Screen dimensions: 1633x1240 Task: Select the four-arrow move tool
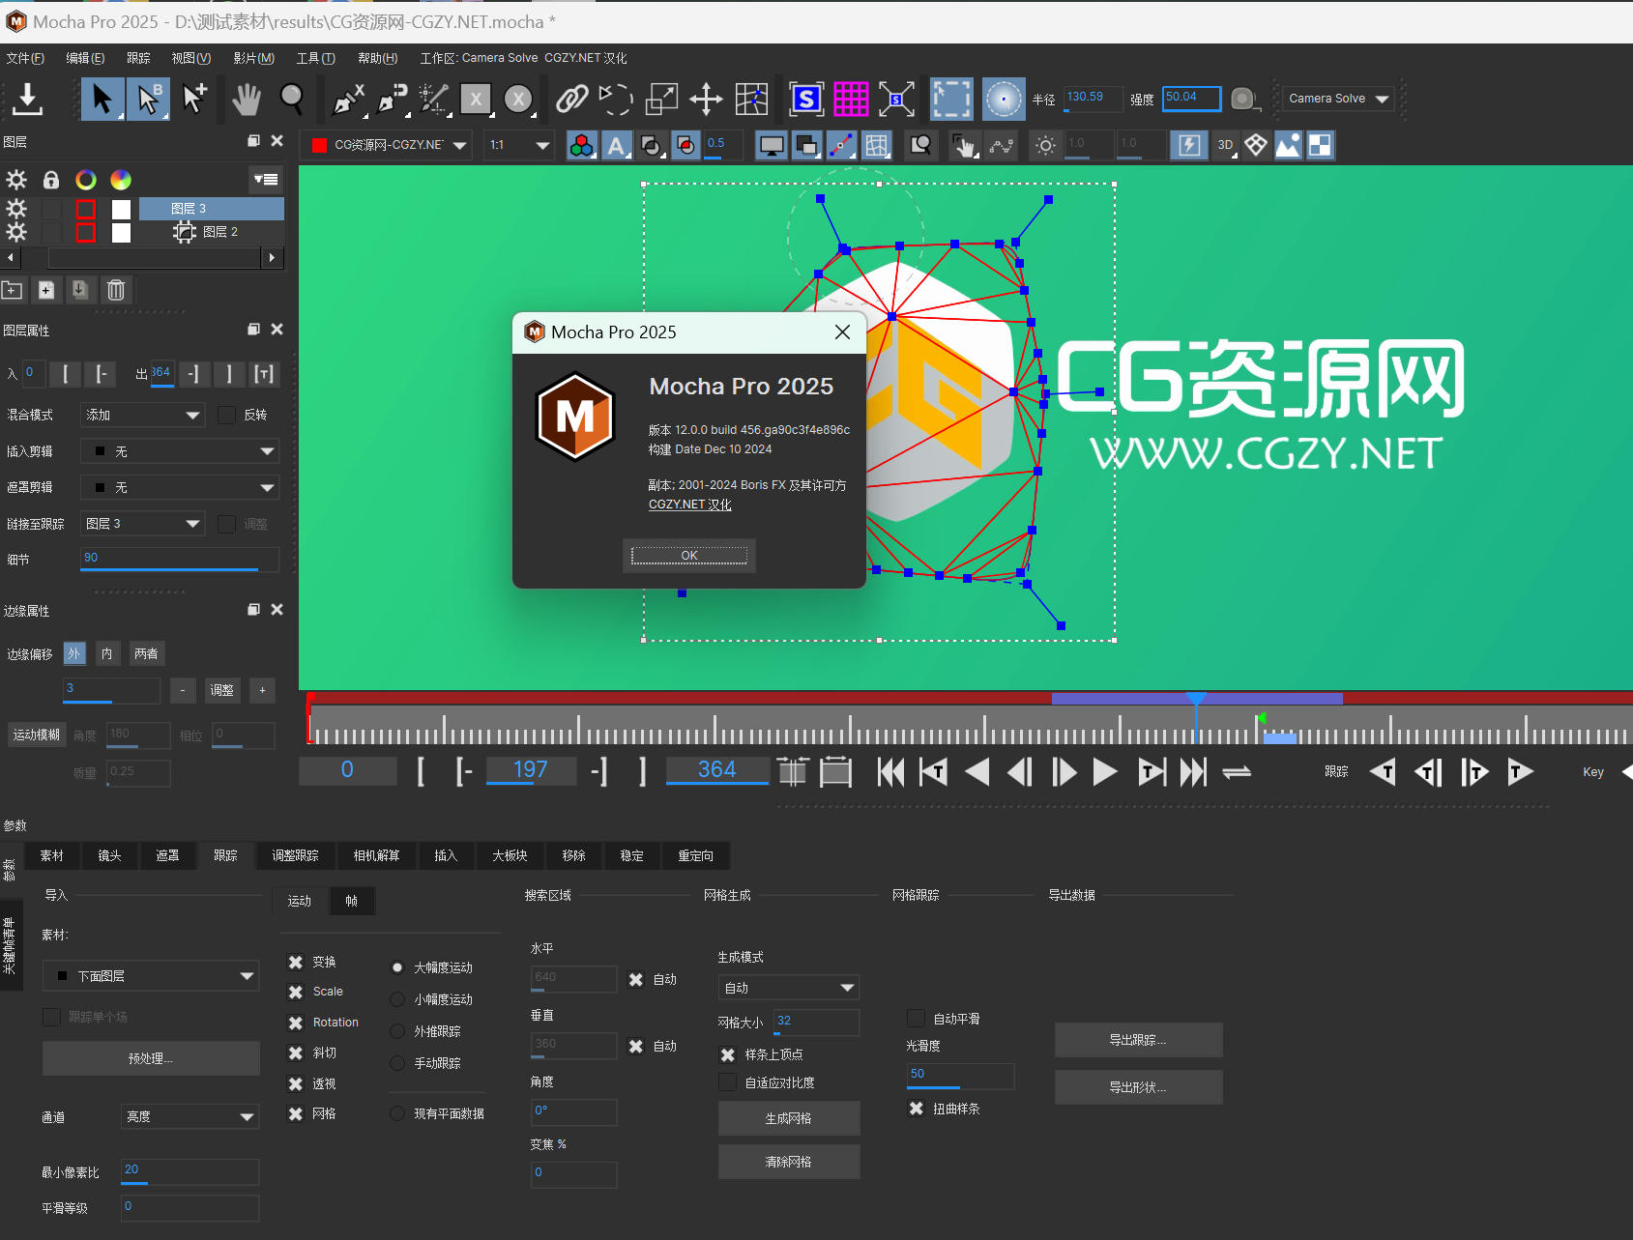point(706,99)
